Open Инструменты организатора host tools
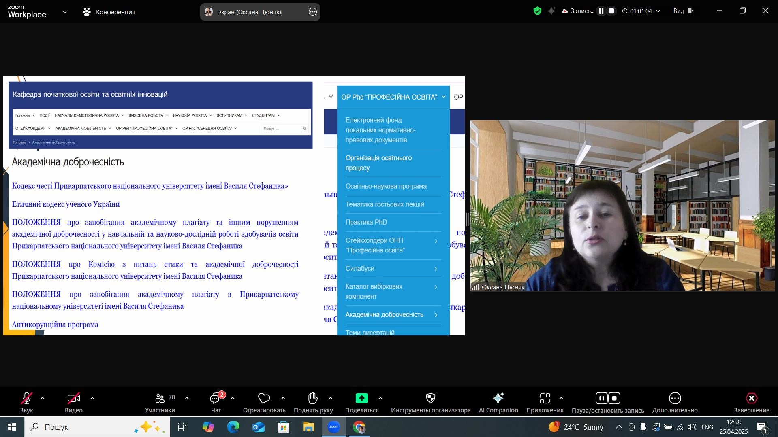778x437 pixels. point(431,403)
